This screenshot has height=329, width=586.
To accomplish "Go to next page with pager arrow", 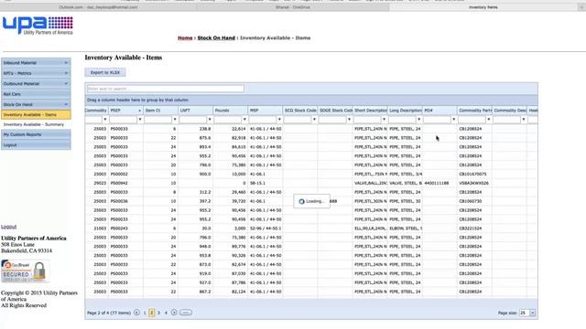I will [174, 313].
